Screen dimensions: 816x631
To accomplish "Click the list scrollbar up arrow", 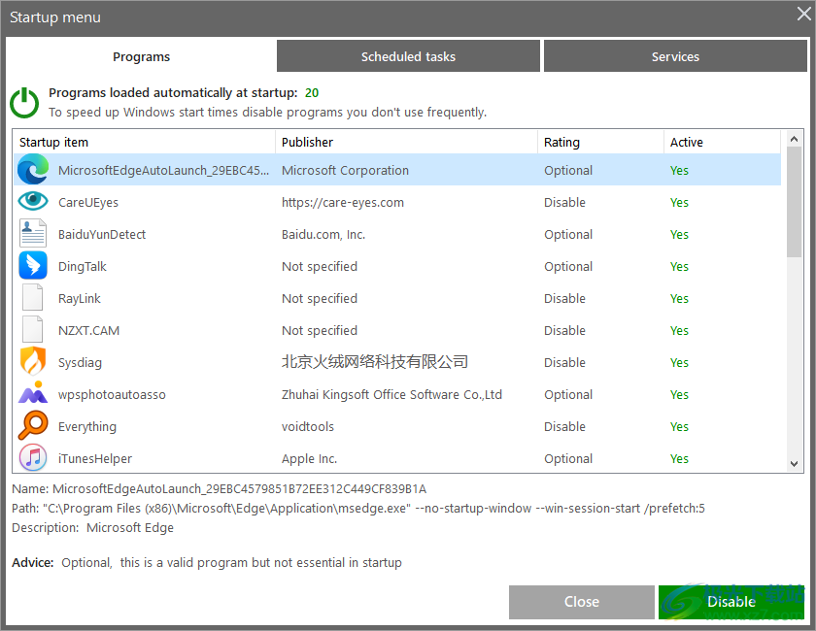I will click(794, 139).
